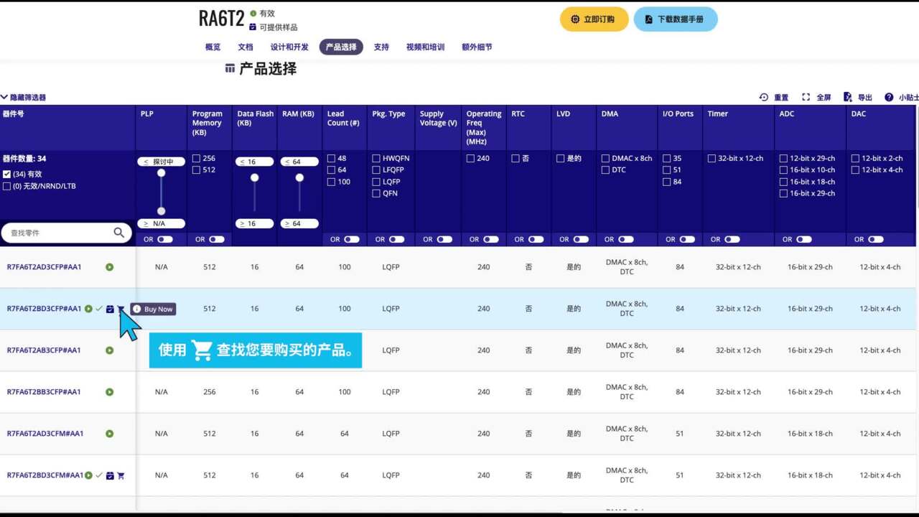Toggle the OR switch under DMA
The height and width of the screenshot is (517, 919).
click(x=626, y=239)
